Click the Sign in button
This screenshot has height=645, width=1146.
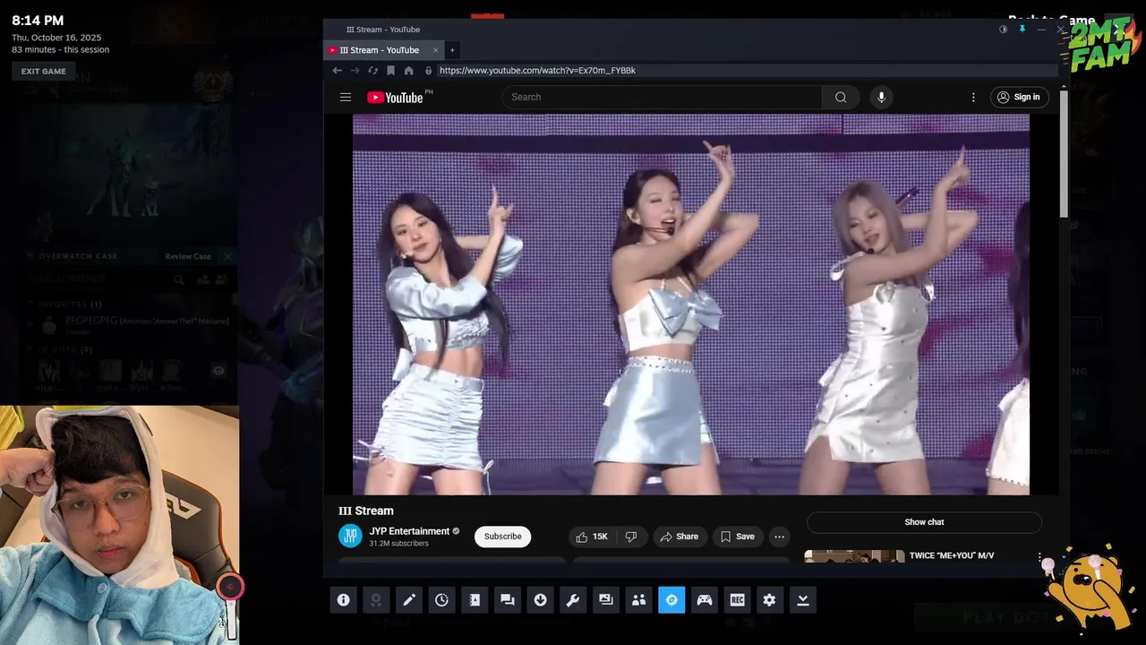1019,97
